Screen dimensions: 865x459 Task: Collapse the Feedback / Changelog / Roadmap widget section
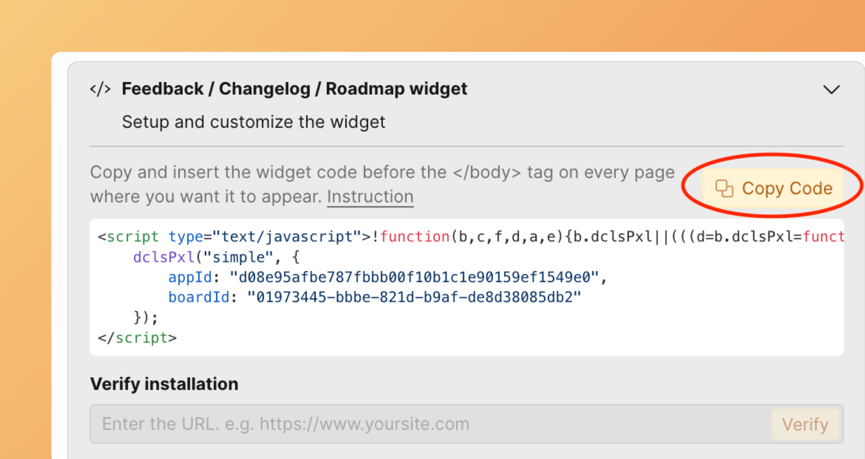pyautogui.click(x=832, y=90)
